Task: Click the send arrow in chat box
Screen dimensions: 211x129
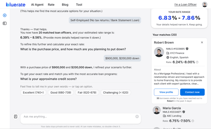Action: click(137, 117)
